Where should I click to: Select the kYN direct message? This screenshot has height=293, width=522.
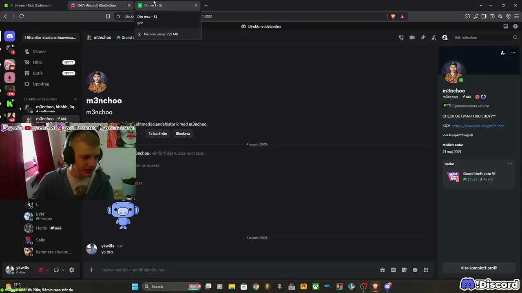click(51, 216)
